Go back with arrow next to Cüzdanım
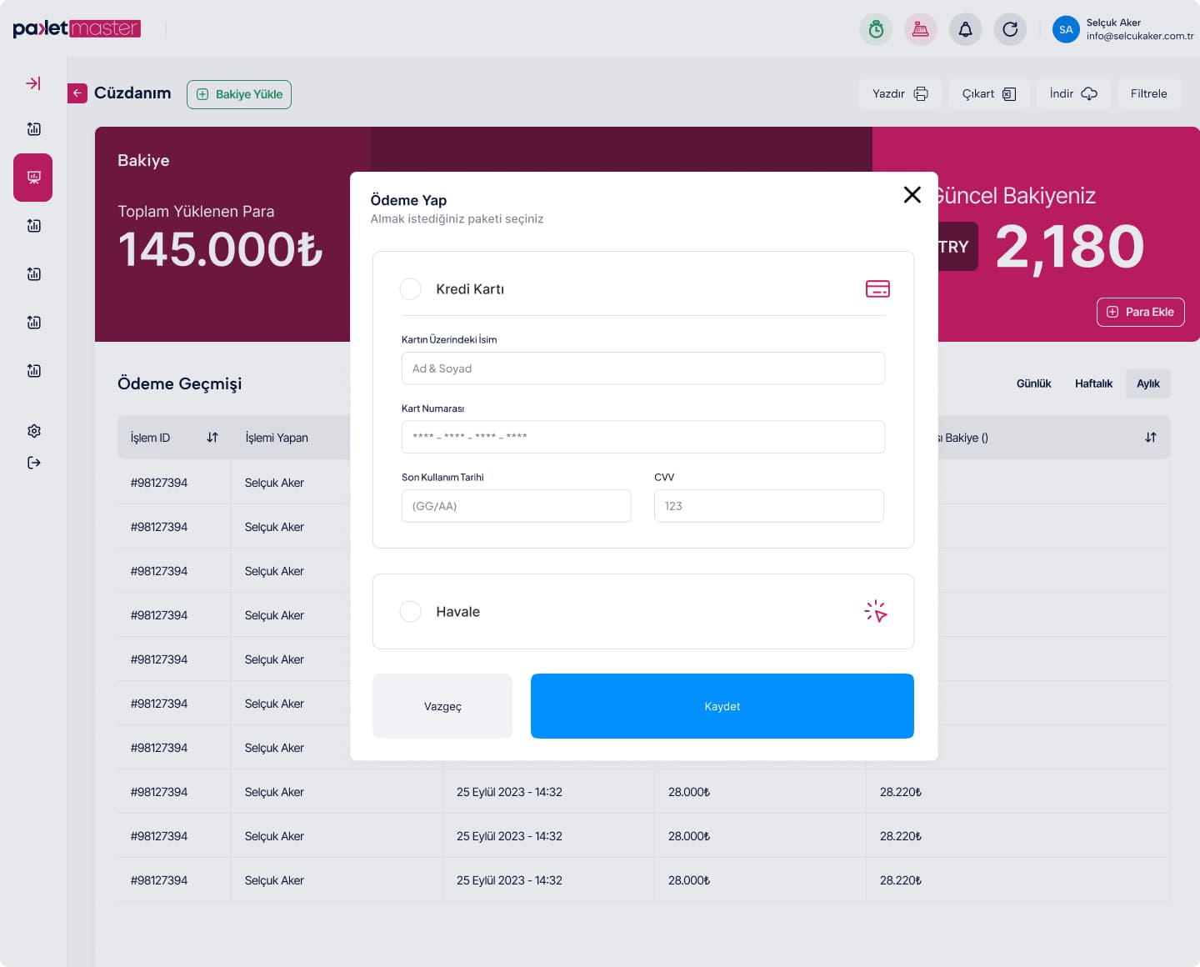The image size is (1200, 967). coord(77,93)
